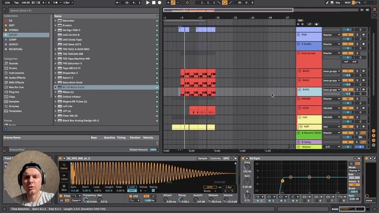
Task: Switch to the Simpler Controls tab
Action: [216, 159]
